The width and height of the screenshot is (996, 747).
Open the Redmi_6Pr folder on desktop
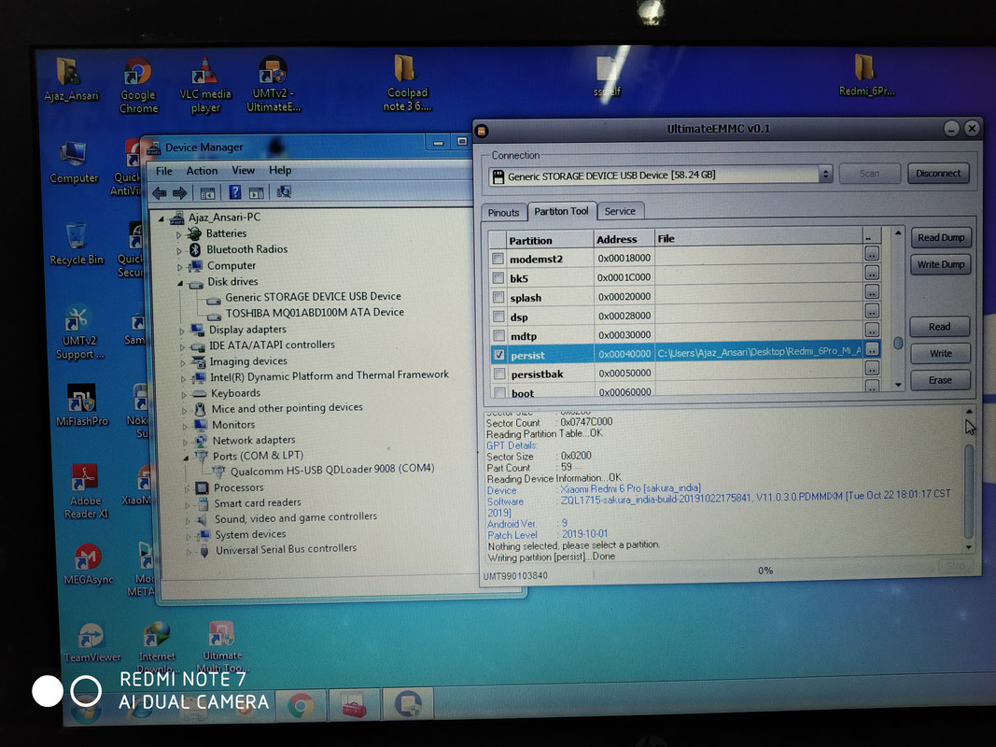click(x=866, y=76)
